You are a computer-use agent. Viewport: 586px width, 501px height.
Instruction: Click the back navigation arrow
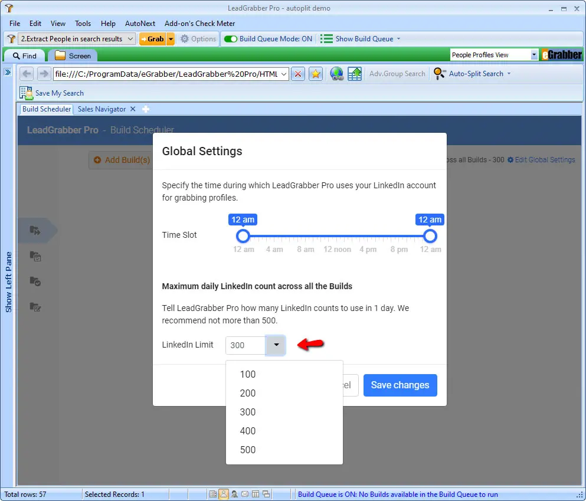click(27, 74)
